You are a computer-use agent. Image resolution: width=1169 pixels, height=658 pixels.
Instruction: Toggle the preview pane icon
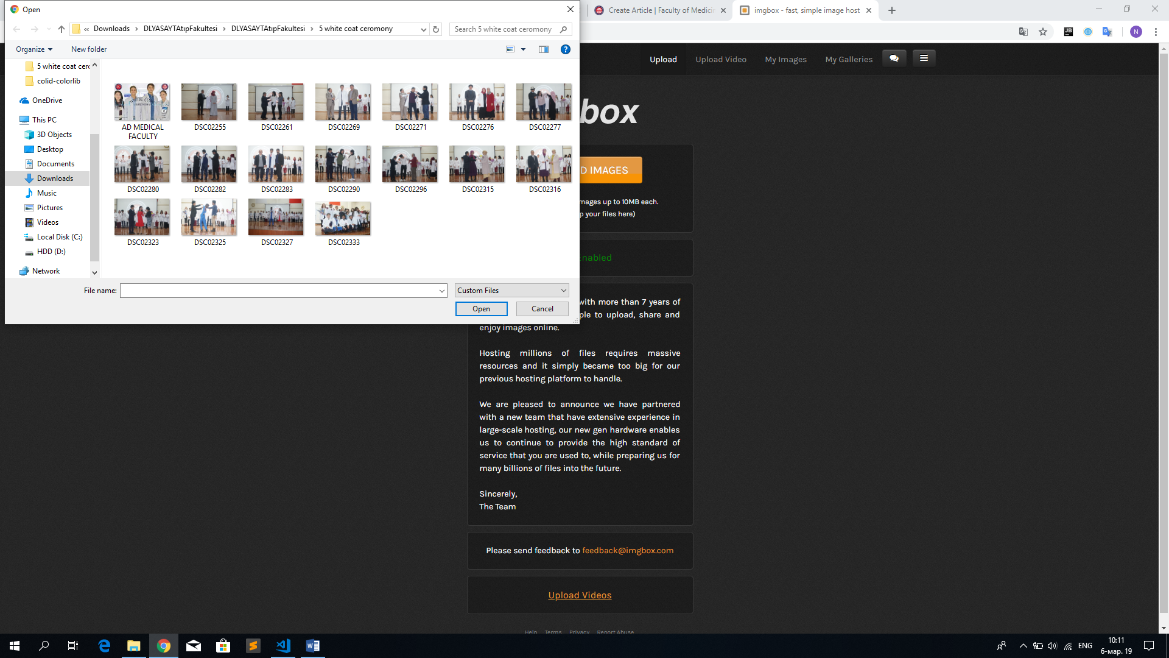(x=544, y=49)
